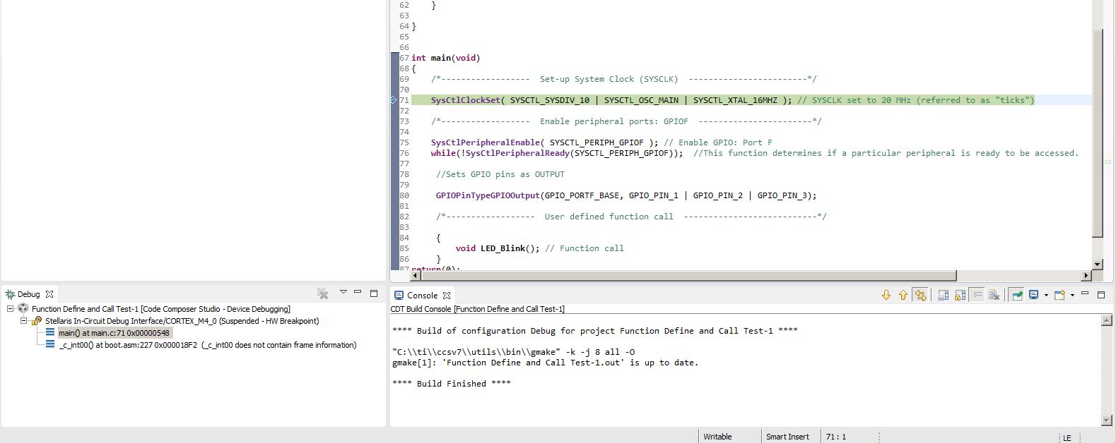This screenshot has height=443, width=1116.
Task: Close the Console tab
Action: click(x=447, y=296)
